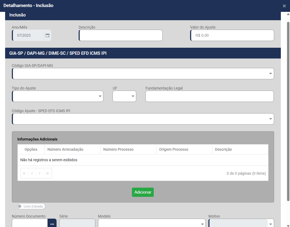
Task: Go to next page of Informações Adicionais
Action: [40, 173]
